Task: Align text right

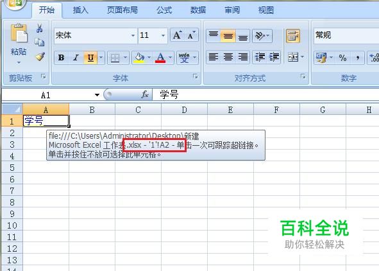Action: pyautogui.click(x=242, y=57)
